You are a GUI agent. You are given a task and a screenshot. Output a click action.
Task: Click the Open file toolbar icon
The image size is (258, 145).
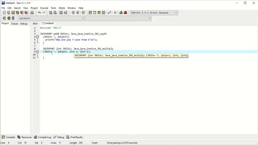8,12
